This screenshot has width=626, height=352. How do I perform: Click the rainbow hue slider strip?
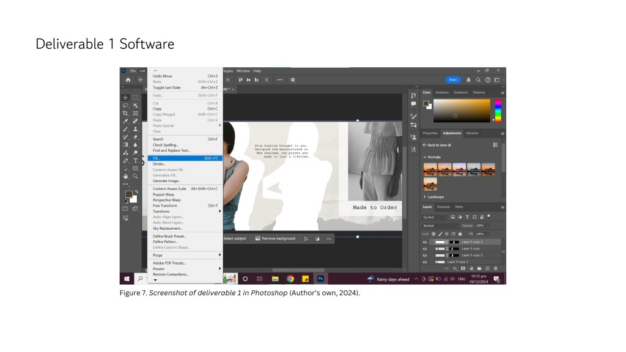pyautogui.click(x=498, y=110)
